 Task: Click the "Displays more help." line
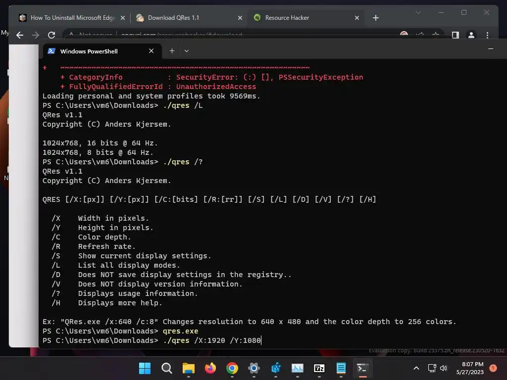point(120,303)
